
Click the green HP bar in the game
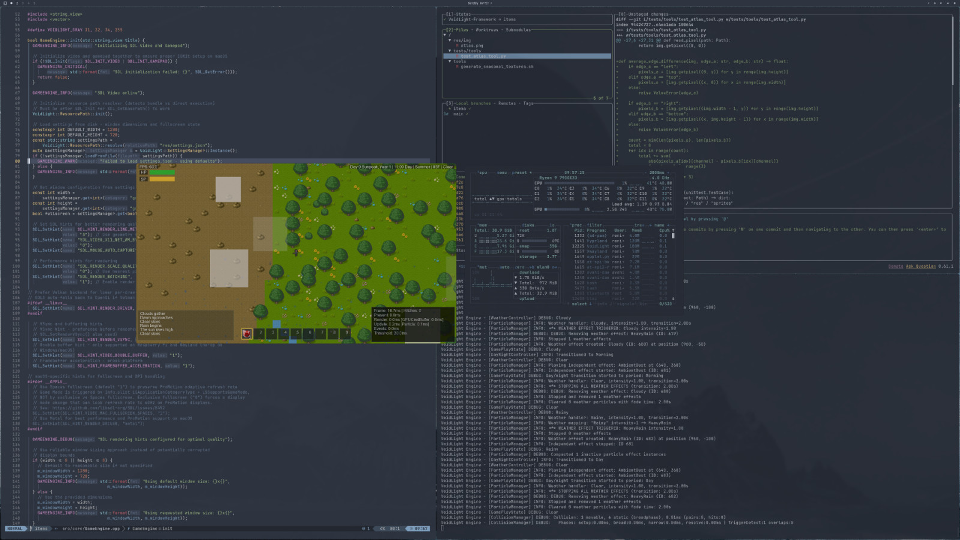[162, 172]
